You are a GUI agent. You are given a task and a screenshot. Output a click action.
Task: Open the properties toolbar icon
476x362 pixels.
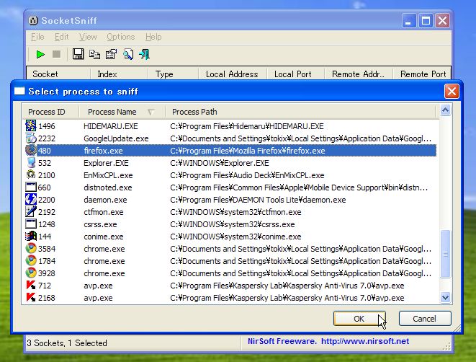click(x=111, y=54)
